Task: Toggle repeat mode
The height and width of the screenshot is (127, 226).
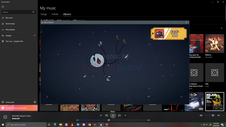Action: 125,115
